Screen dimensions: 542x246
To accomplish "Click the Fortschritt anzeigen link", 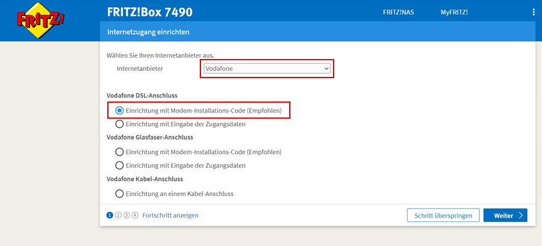I will pos(170,215).
